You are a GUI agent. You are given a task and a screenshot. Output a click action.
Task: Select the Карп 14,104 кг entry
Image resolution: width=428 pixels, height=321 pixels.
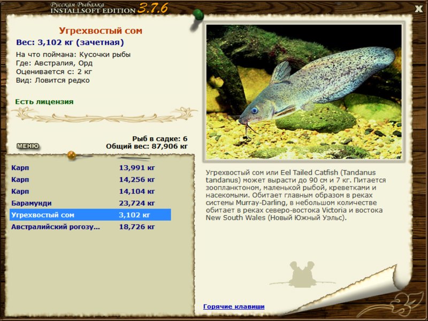pos(90,191)
